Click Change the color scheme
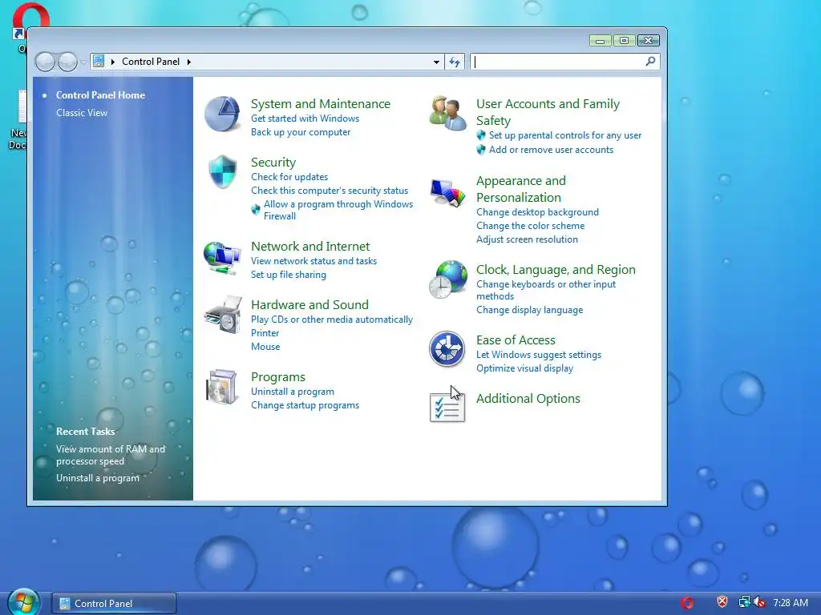Screen dimensions: 821x615 531,225
